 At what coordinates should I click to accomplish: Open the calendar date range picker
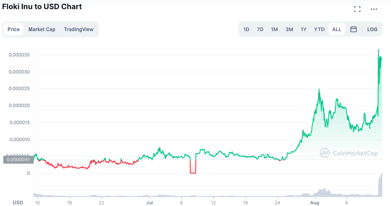[353, 29]
